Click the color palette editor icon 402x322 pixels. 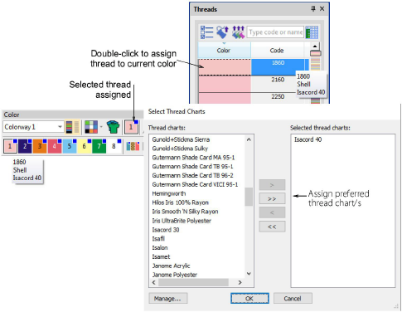[x=72, y=127]
